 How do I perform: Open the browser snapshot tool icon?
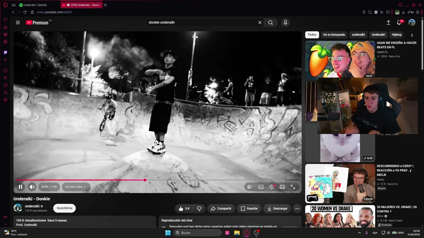[370, 12]
